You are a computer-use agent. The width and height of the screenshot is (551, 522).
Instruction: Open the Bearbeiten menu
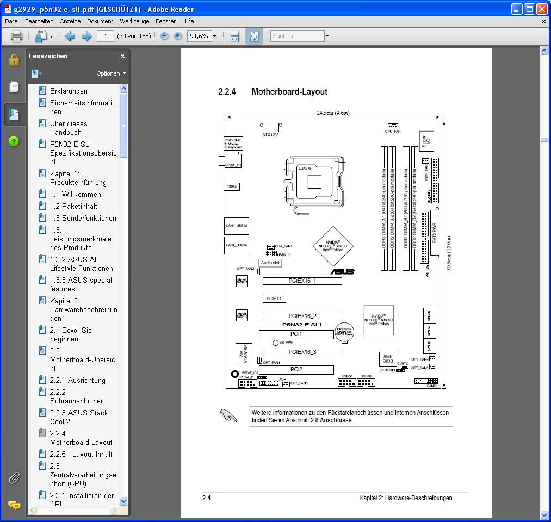[x=39, y=21]
